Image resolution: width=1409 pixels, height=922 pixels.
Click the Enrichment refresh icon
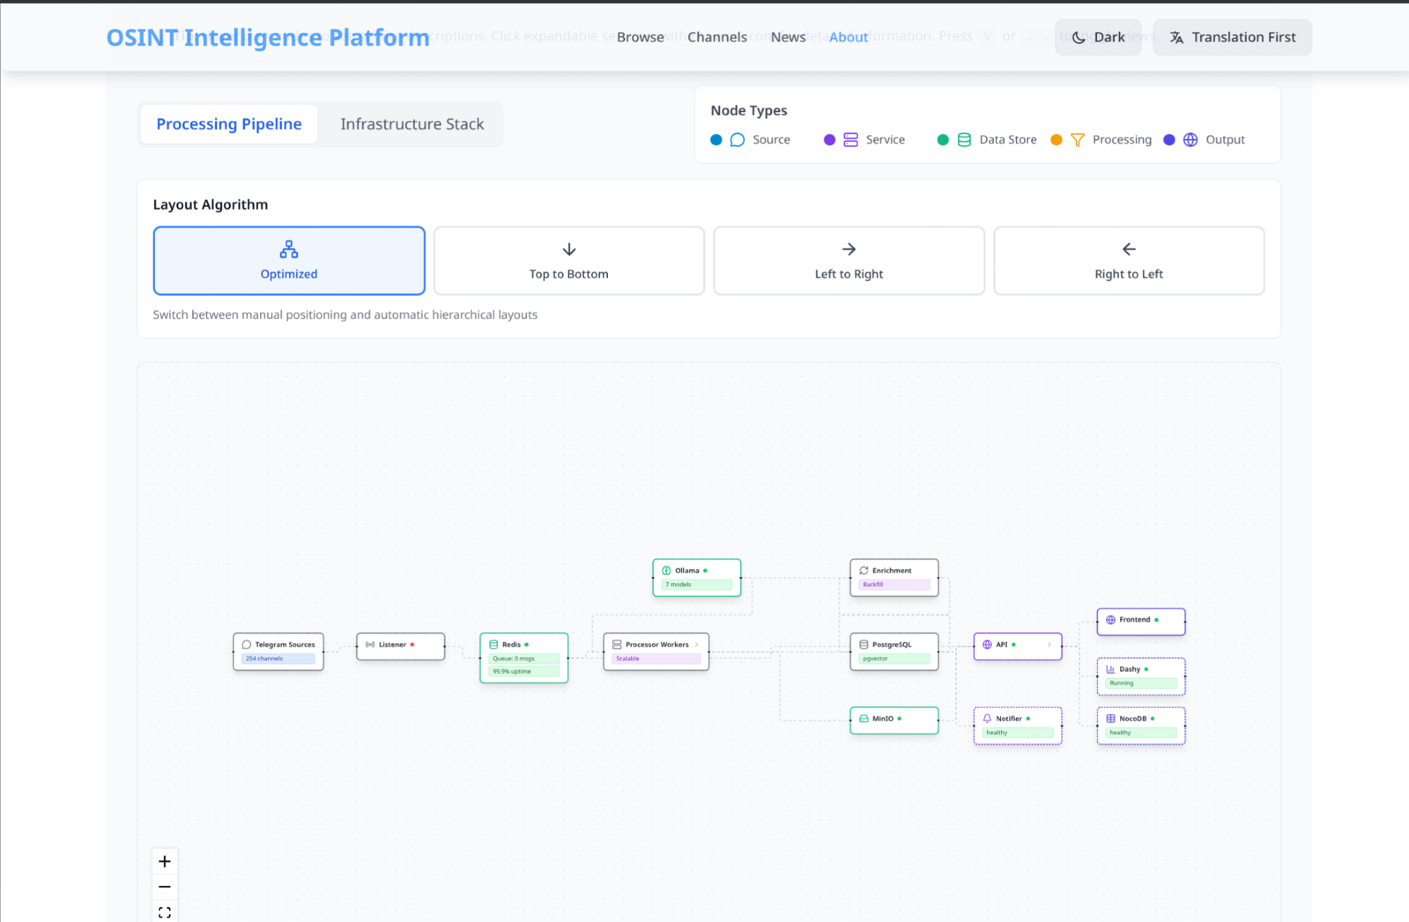pyautogui.click(x=864, y=571)
